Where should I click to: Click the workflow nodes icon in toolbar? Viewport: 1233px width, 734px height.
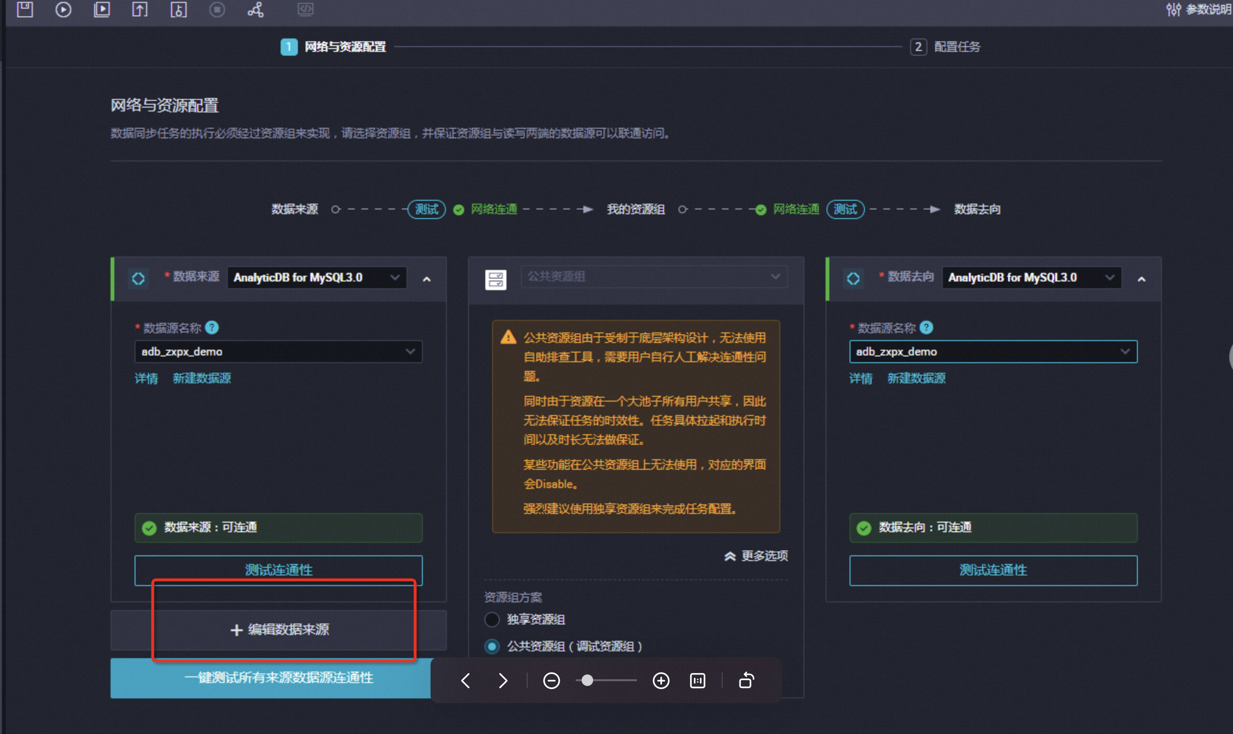click(x=255, y=10)
